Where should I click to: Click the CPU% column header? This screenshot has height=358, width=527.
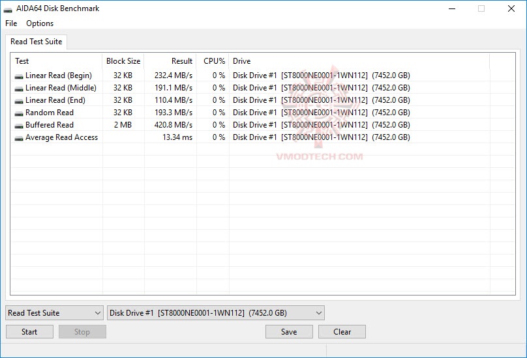(x=213, y=61)
